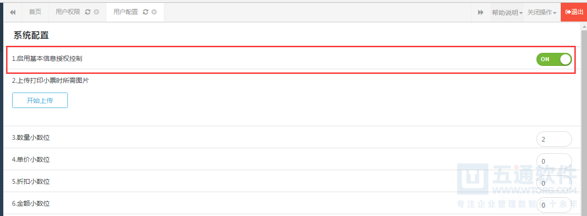Refresh the 用户配置 tab via its reload icon

146,12
